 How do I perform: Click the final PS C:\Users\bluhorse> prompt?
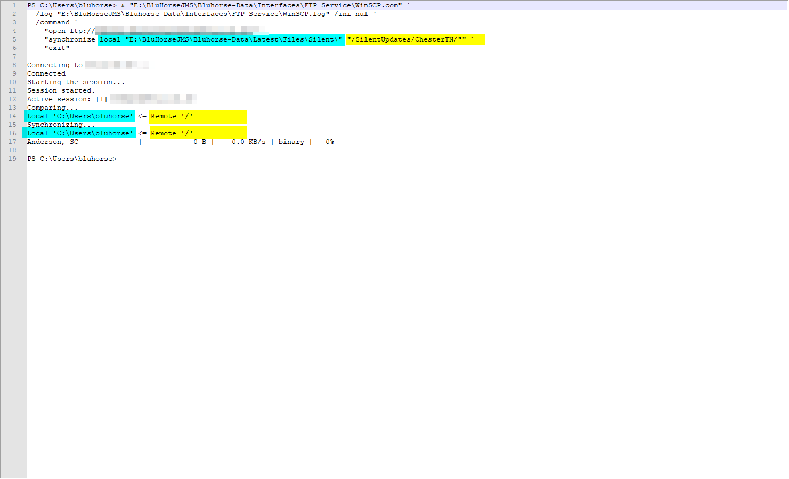click(71, 159)
